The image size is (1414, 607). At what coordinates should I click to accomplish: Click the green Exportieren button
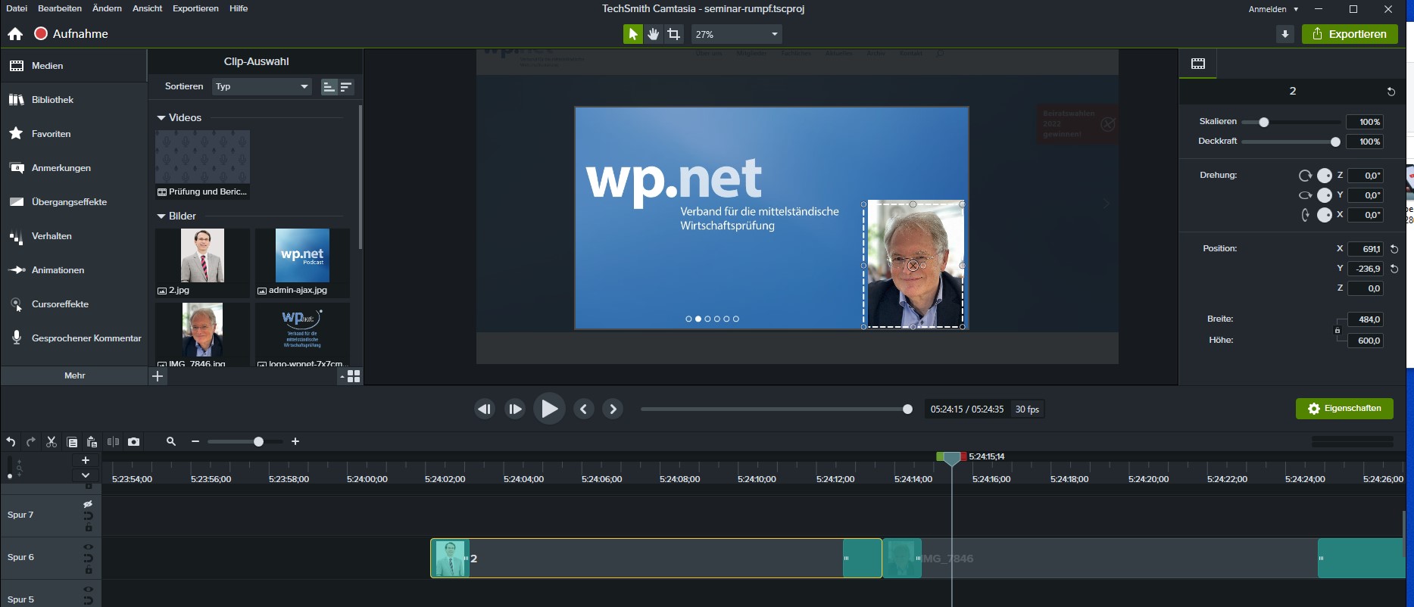1350,34
